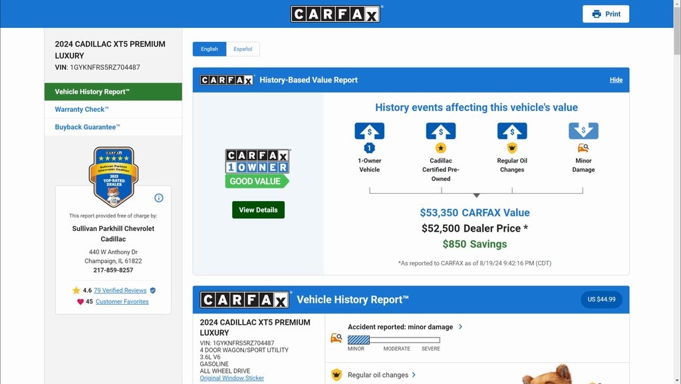The height and width of the screenshot is (384, 681).
Task: Click CARFAX logo in History-Based Value header
Action: click(x=227, y=80)
